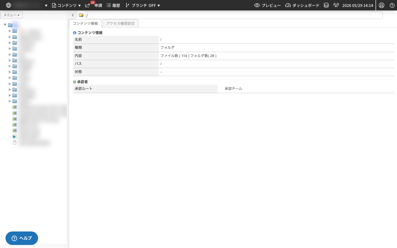Viewport: 397px width, 248px height.
Task: Click the 承認ルート column header
Action: (x=84, y=88)
